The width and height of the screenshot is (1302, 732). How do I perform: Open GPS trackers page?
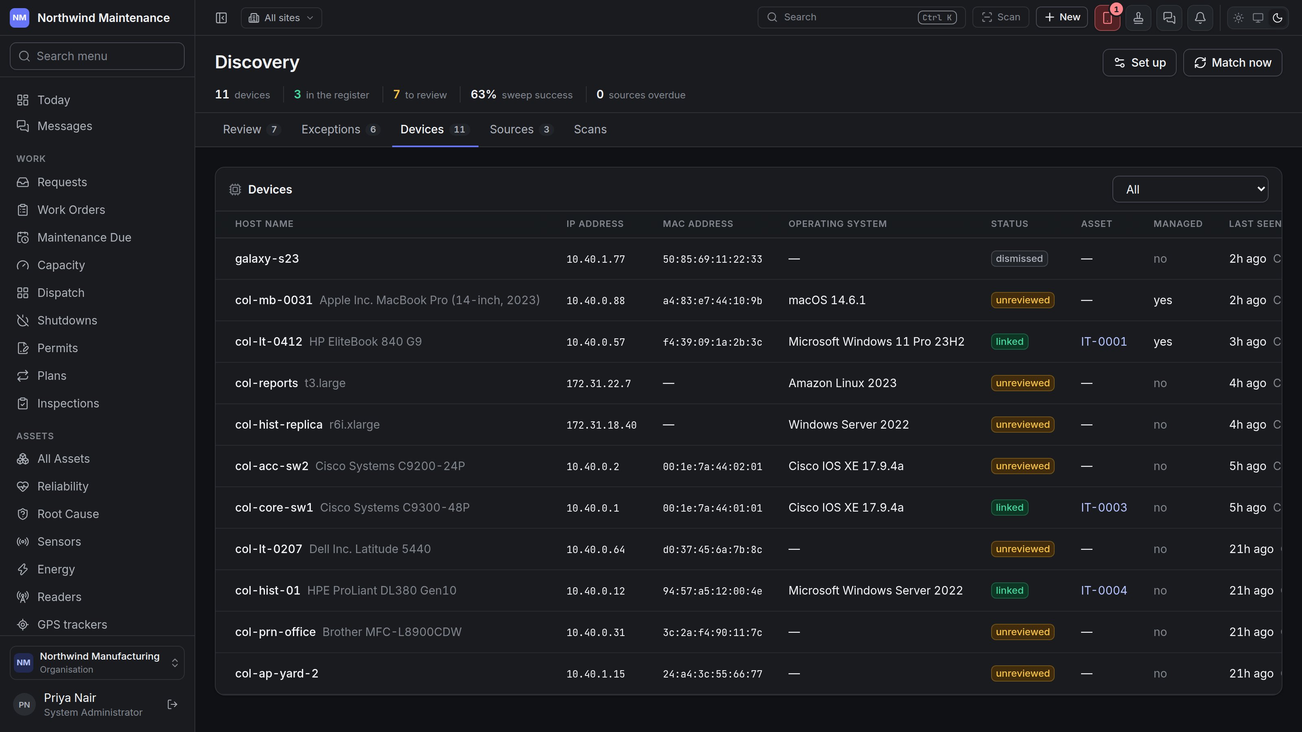tap(97, 624)
